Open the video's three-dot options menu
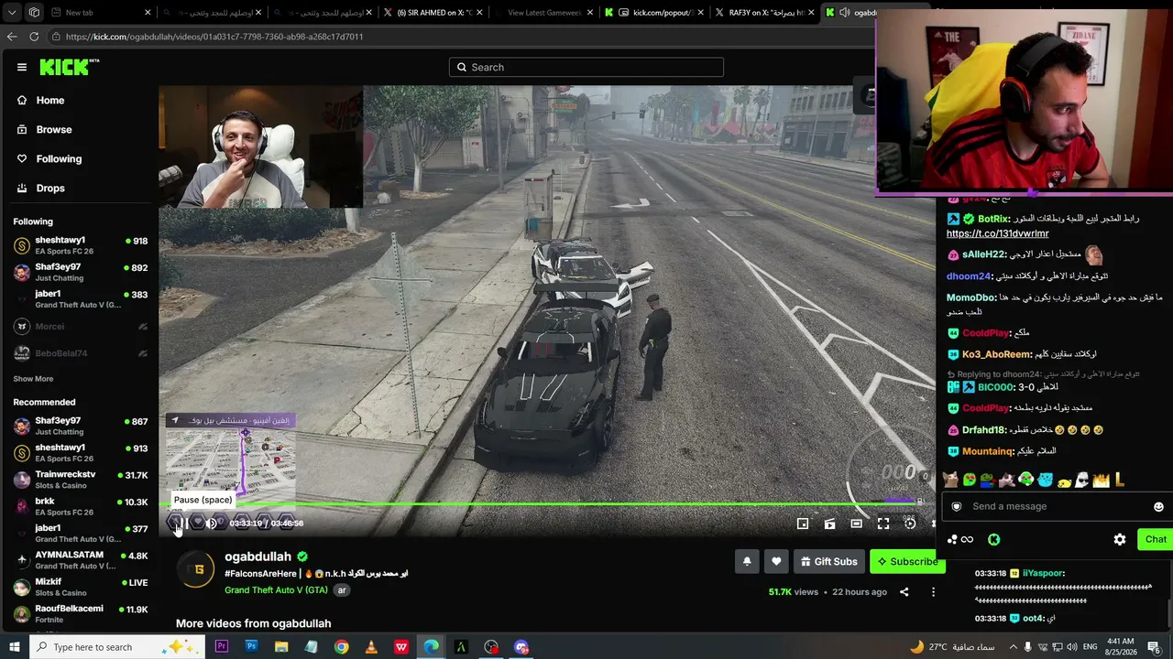 (x=933, y=592)
